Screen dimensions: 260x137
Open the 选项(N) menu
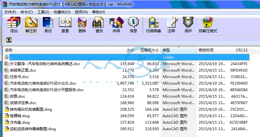(81, 12)
